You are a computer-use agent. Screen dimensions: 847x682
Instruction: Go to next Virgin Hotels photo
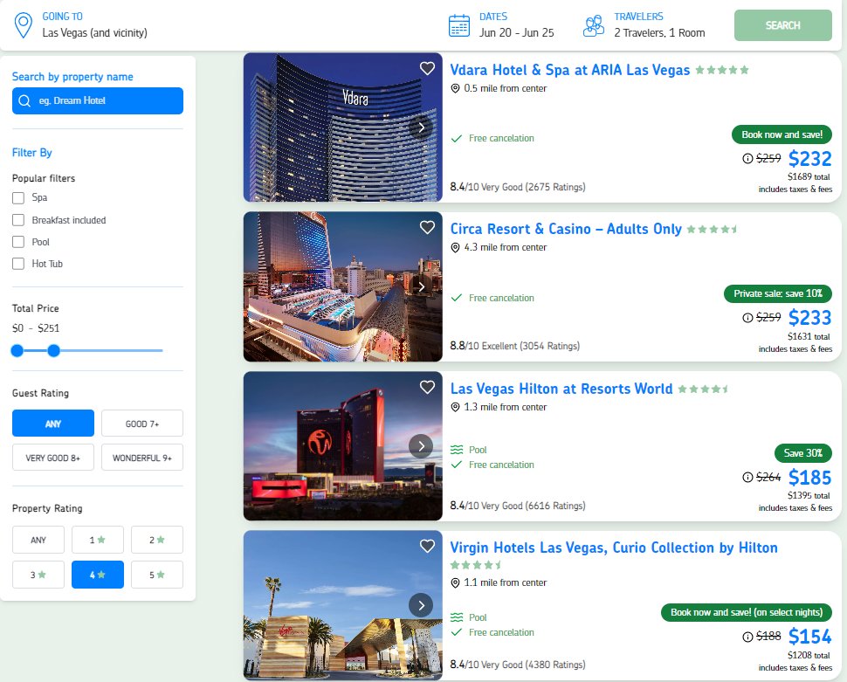coord(421,605)
